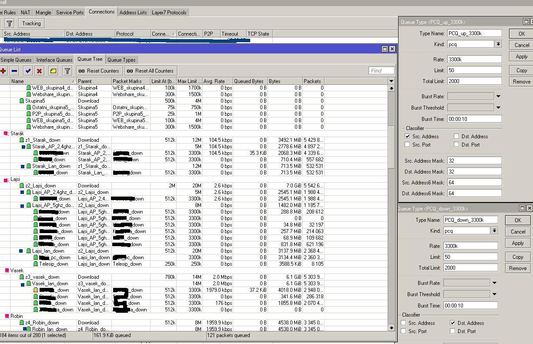Image resolution: width=533 pixels, height=344 pixels.
Task: Click the queue icon of P2P_skupina5 row
Action: [29, 114]
